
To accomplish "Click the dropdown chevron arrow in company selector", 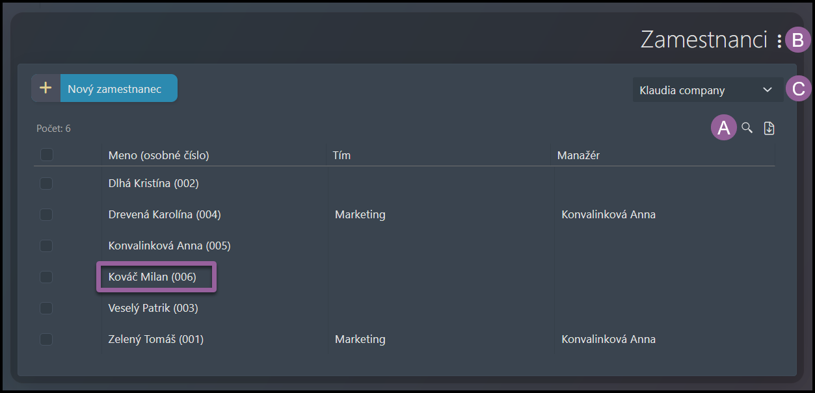I will (x=767, y=90).
